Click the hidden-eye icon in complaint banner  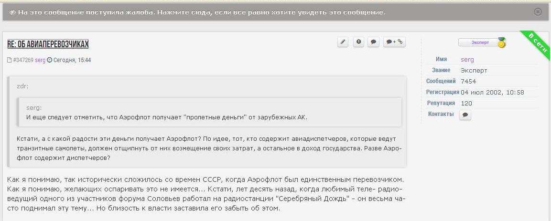pos(12,12)
